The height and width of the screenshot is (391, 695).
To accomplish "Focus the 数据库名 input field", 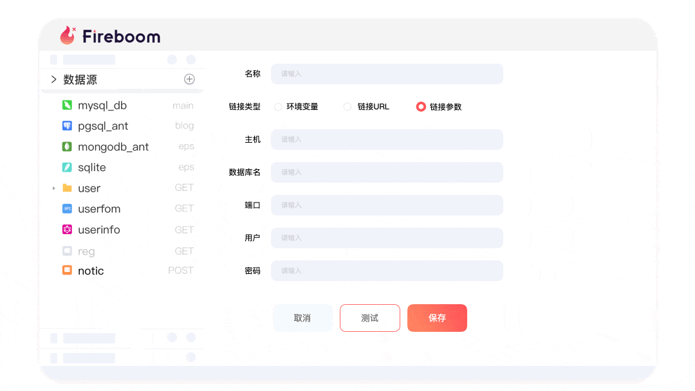I will click(387, 172).
